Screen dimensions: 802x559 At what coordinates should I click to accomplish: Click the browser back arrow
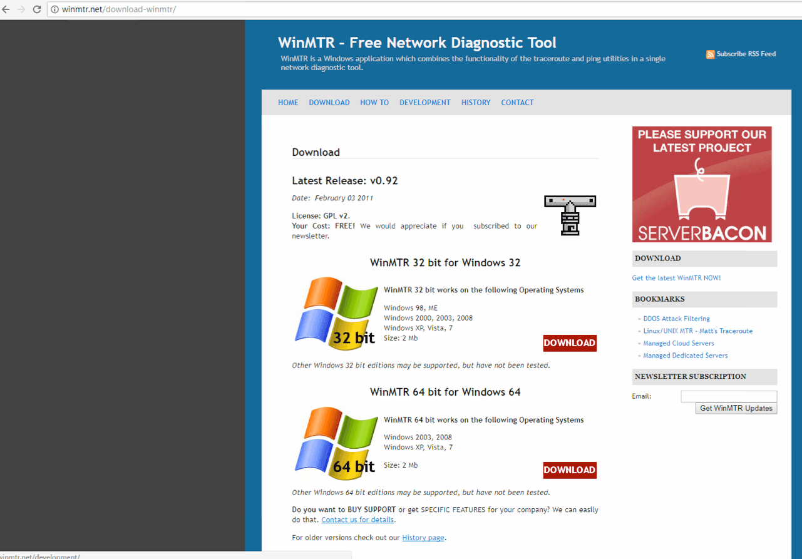(5, 9)
